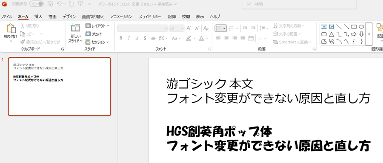Select the ホーム tab
This screenshot has width=383, height=163.
coord(23,17)
